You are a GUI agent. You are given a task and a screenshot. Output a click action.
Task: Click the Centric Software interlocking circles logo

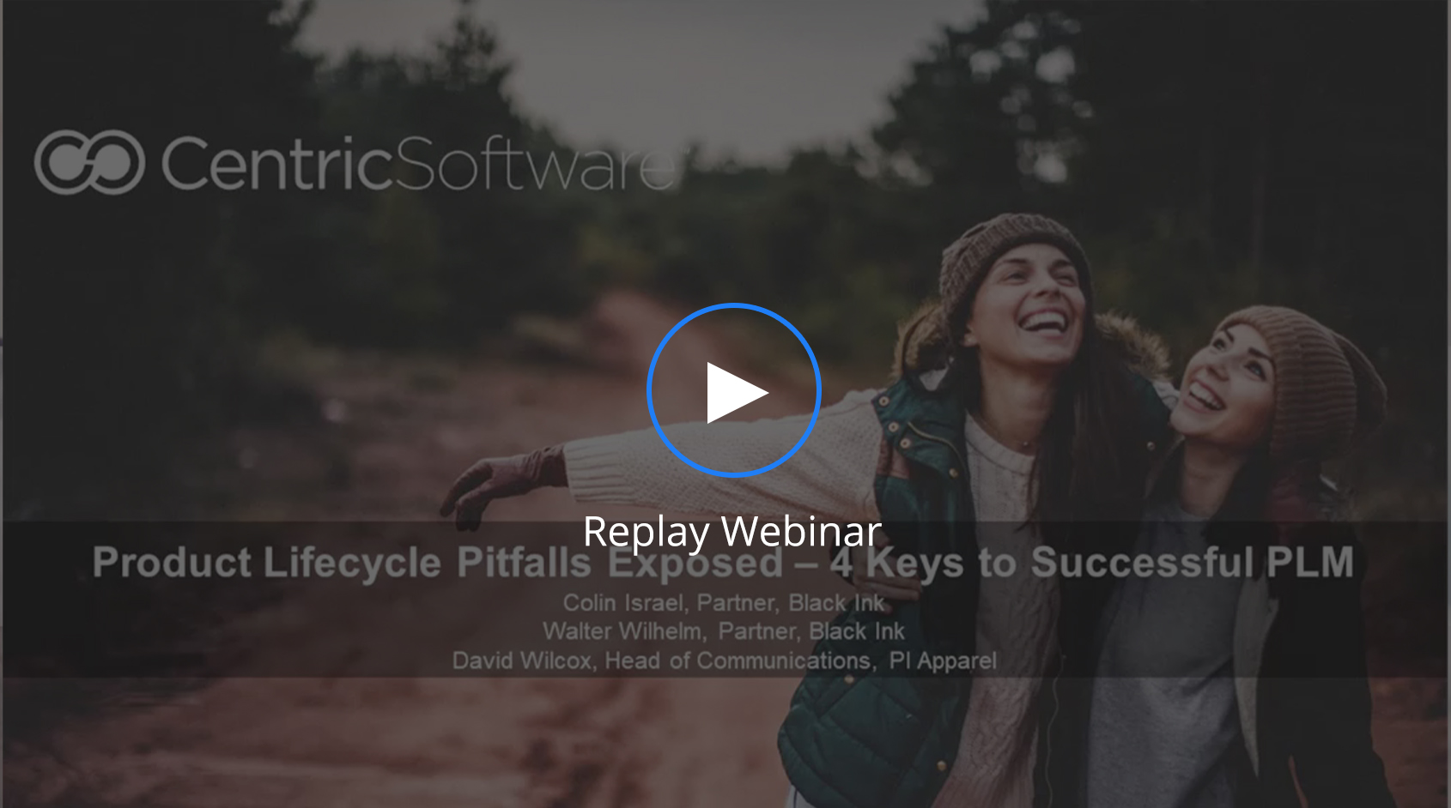pos(89,162)
